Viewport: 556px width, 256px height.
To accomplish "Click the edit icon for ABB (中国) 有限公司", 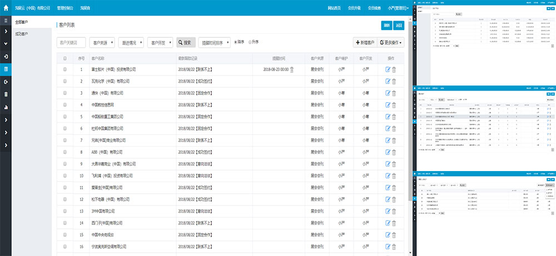I will point(388,152).
